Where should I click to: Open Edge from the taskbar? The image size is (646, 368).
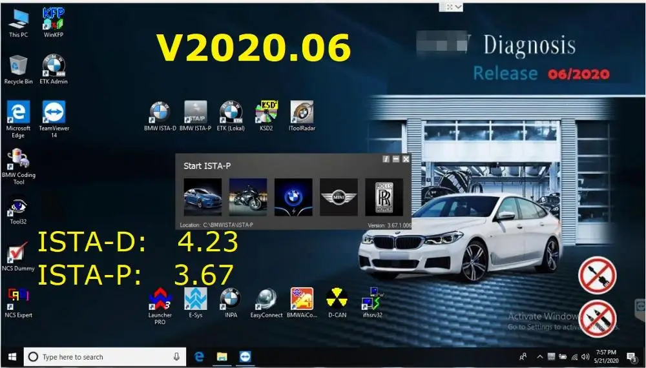[x=200, y=357]
